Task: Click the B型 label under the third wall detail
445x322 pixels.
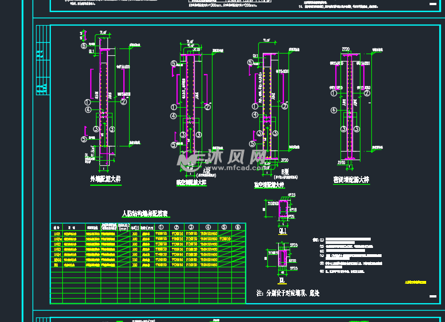Action: click(x=285, y=171)
